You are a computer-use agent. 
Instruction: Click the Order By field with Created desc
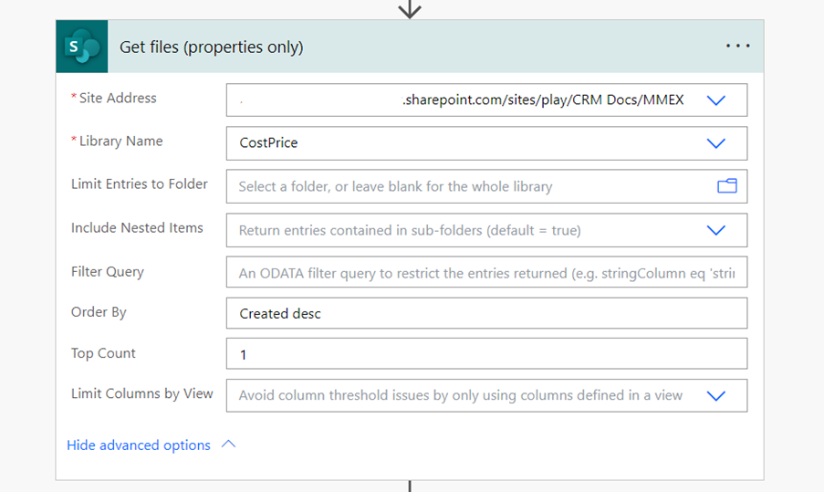[x=486, y=313]
